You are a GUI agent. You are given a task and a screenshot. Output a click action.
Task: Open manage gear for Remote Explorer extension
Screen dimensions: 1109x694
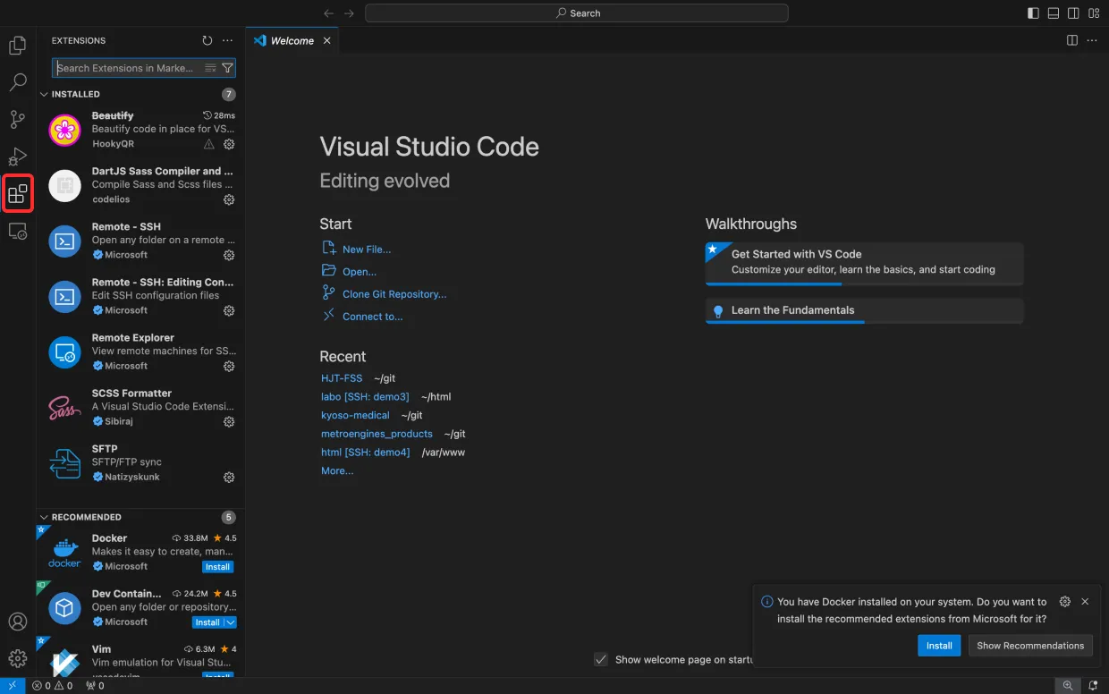[229, 366]
